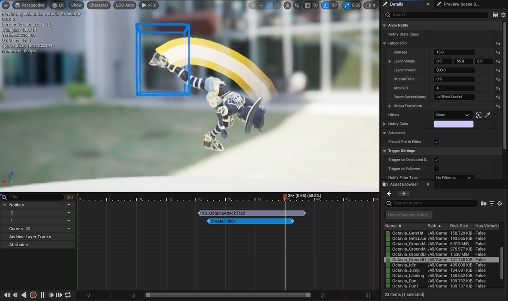This screenshot has width=508, height=301.
Task: Open the Notify Color swatch
Action: (454, 124)
